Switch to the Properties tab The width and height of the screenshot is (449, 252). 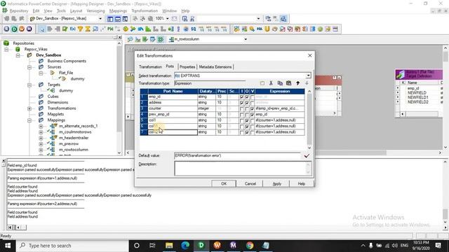[187, 67]
